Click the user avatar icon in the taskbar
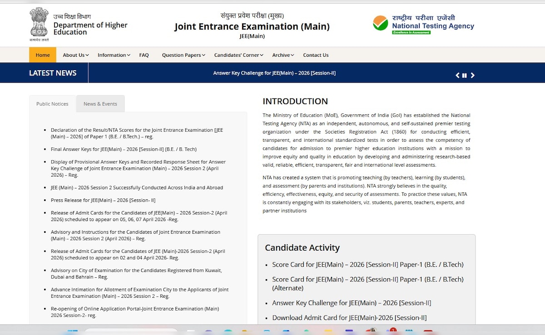 [x=372, y=331]
